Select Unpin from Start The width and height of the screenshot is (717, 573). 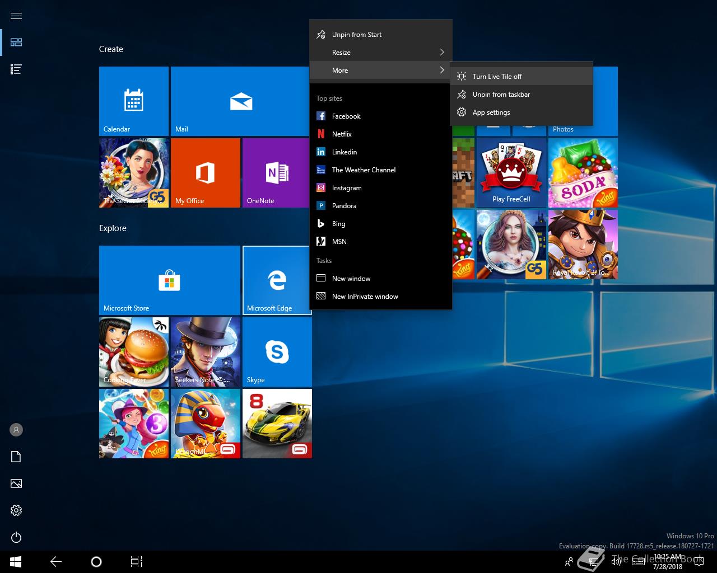pos(381,35)
